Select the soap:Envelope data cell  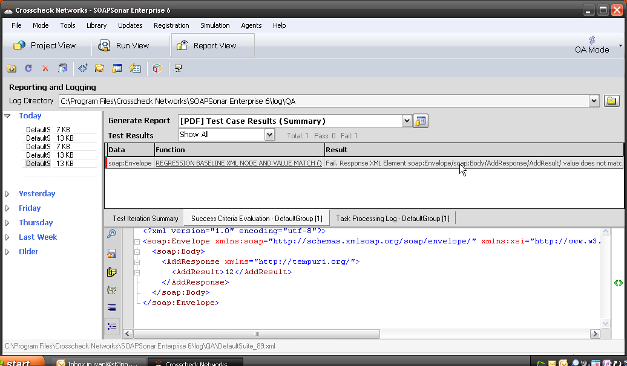pos(130,163)
